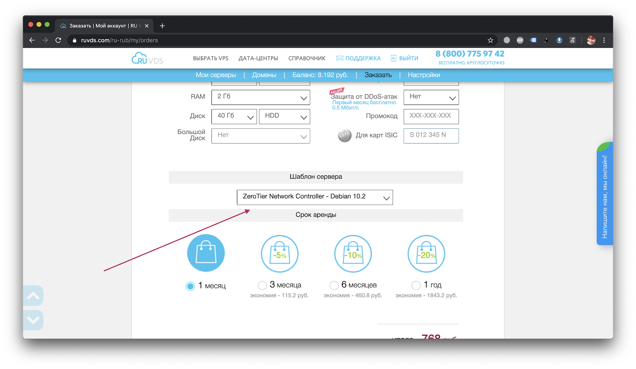This screenshot has width=636, height=369.
Task: Click the browser forward arrow
Action: click(x=45, y=40)
